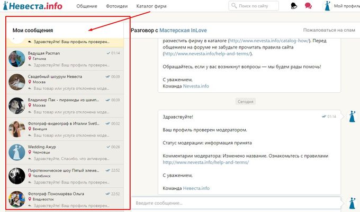Open Пиротехническое шоу Пятый элемент conversation

(x=65, y=176)
